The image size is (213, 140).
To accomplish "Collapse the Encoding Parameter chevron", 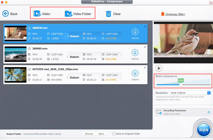I will [x=209, y=112].
